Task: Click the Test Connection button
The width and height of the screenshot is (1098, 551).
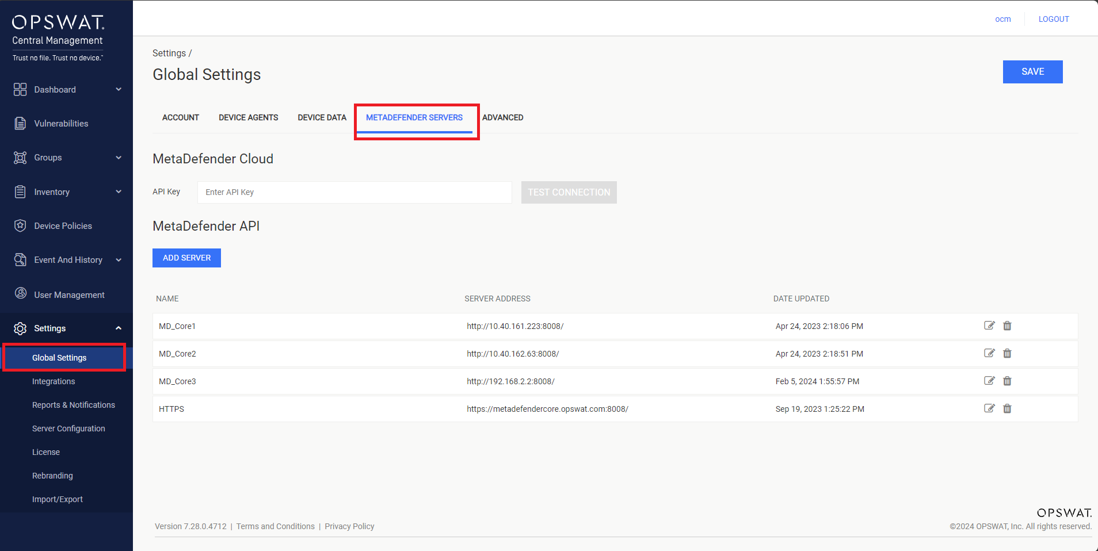Action: pyautogui.click(x=569, y=193)
